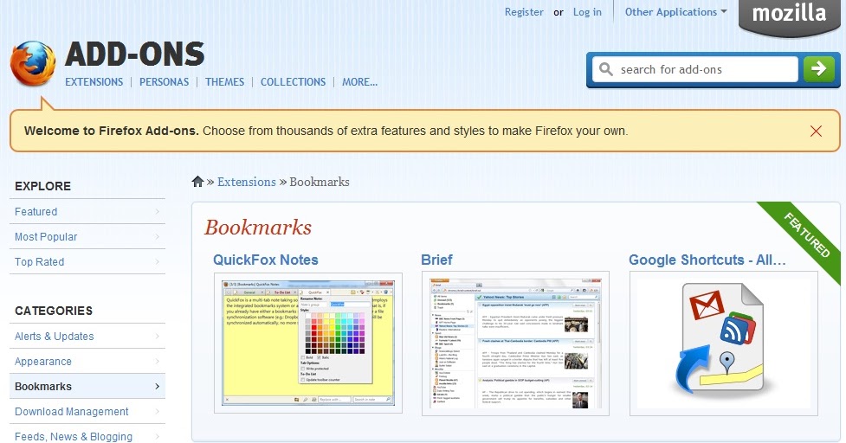This screenshot has height=443, width=846.
Task: Click the home icon in breadcrumb
Action: [197, 182]
